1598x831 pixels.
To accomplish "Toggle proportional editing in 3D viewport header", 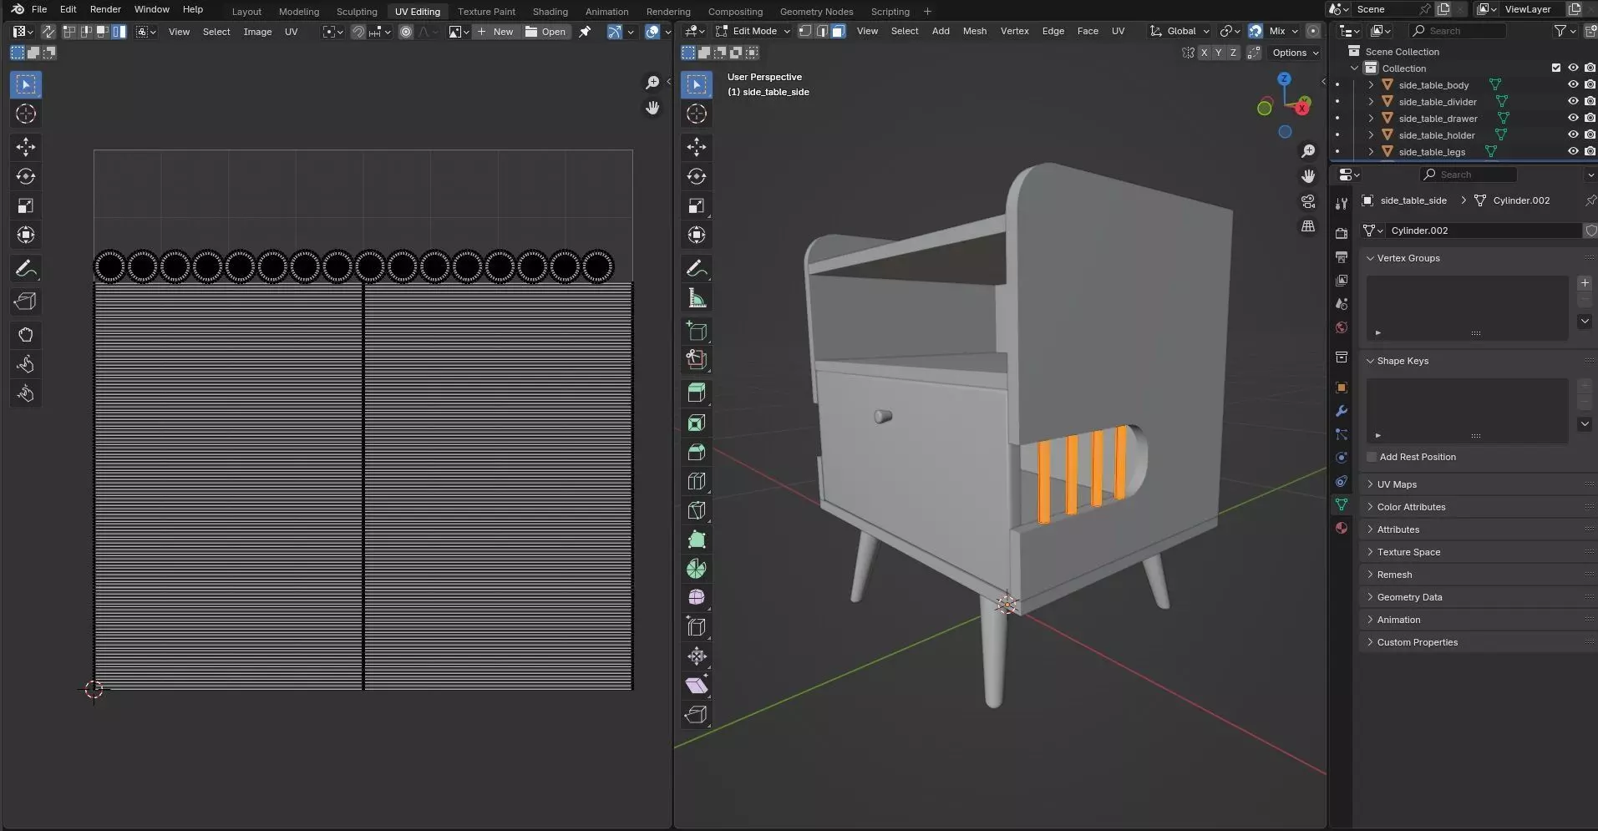I will (x=1313, y=31).
